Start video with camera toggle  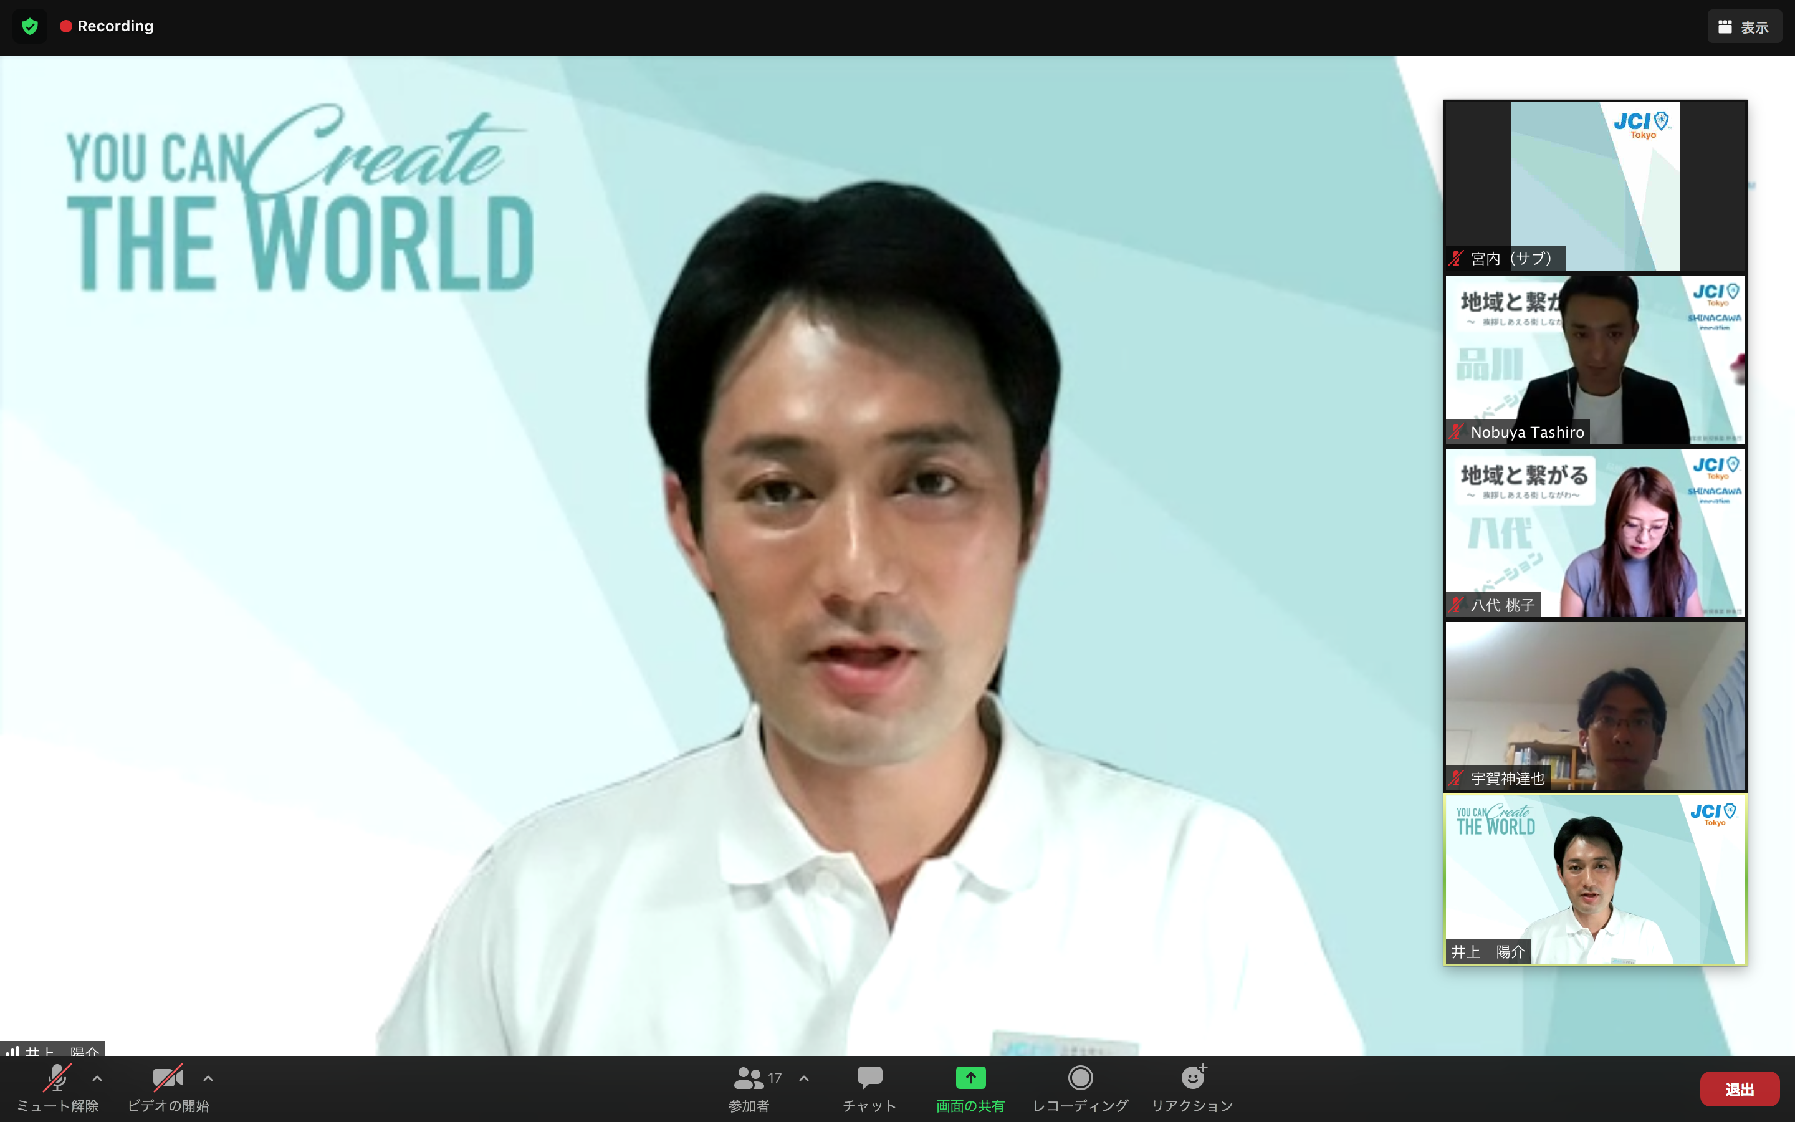click(168, 1078)
